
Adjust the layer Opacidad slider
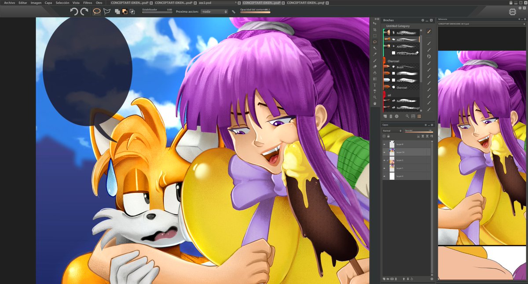419,132
